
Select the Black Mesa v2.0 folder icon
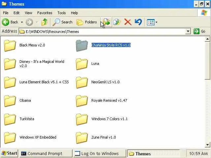pos(10,45)
